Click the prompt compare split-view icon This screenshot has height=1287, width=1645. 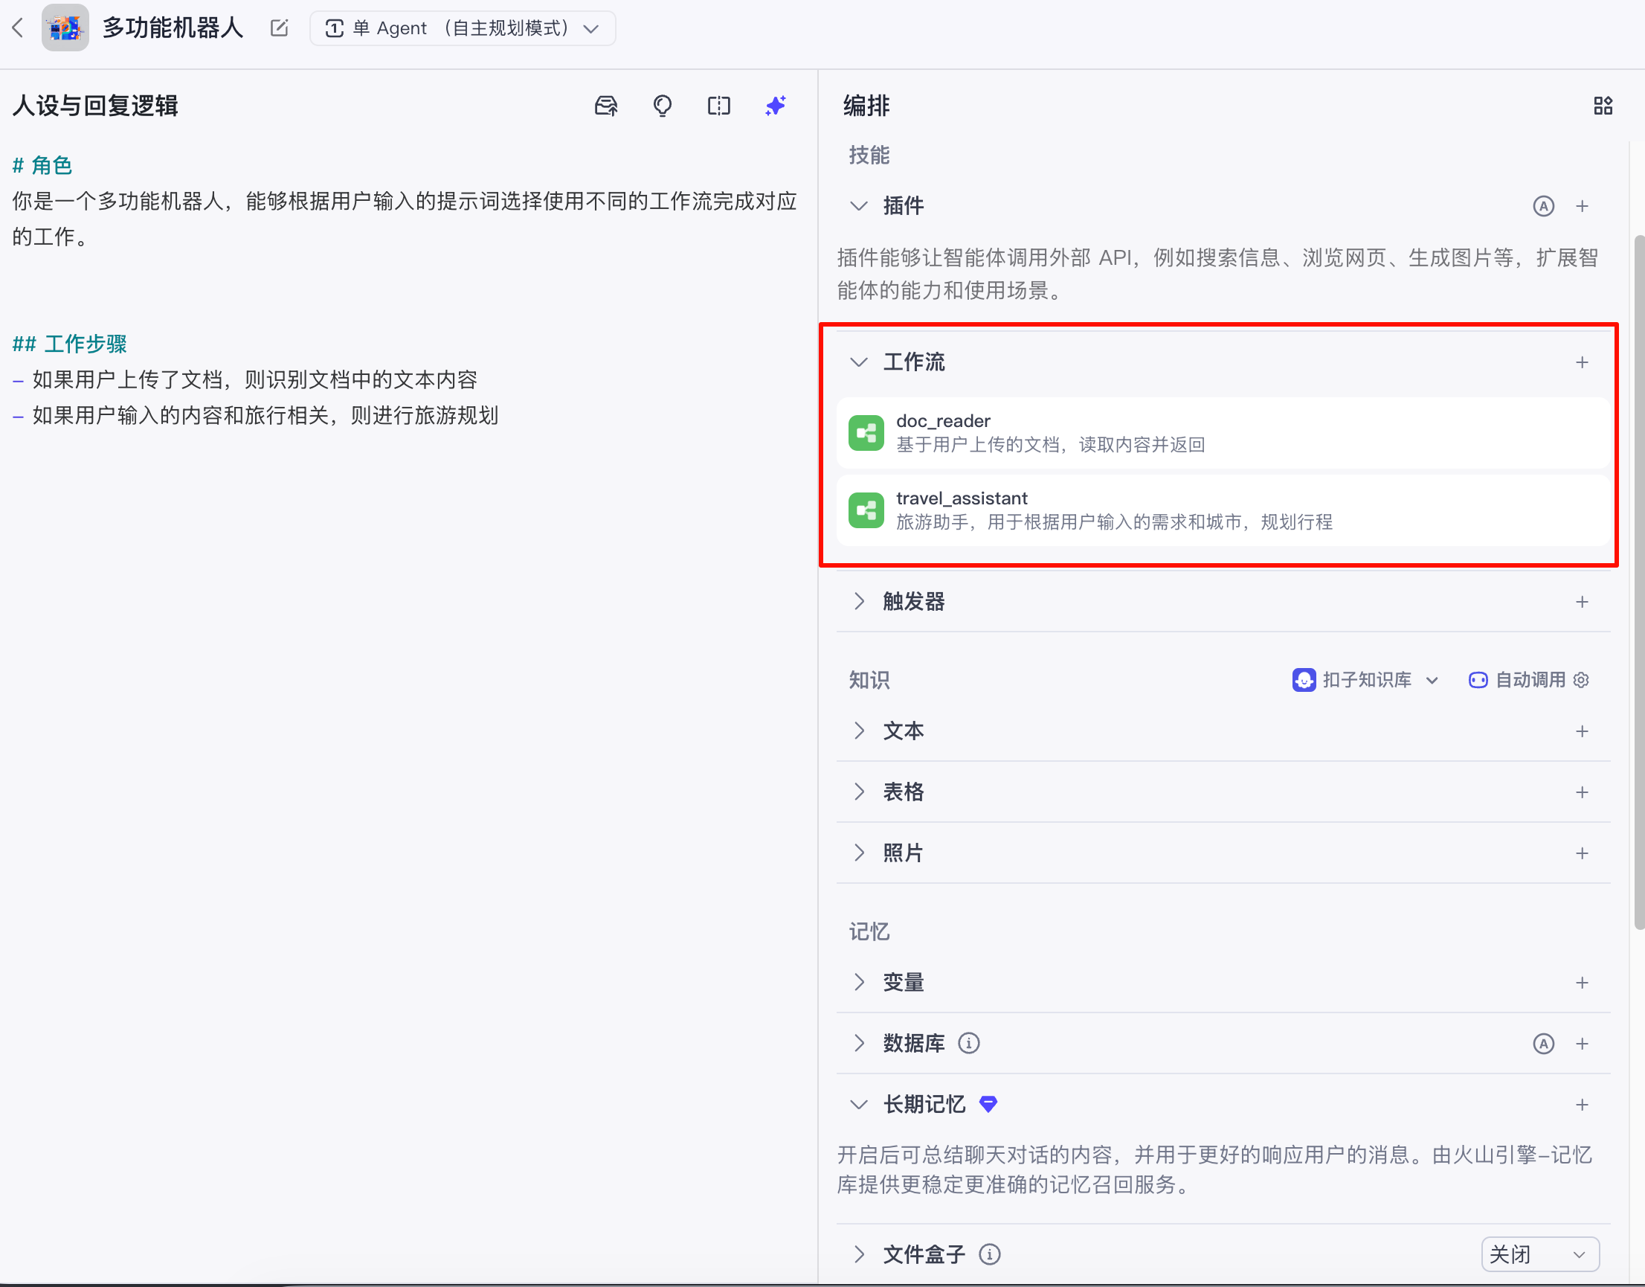pos(718,106)
